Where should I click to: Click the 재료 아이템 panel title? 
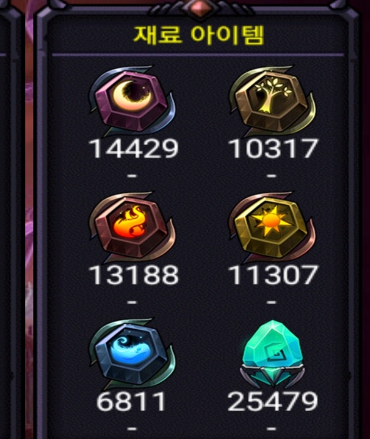pyautogui.click(x=199, y=35)
